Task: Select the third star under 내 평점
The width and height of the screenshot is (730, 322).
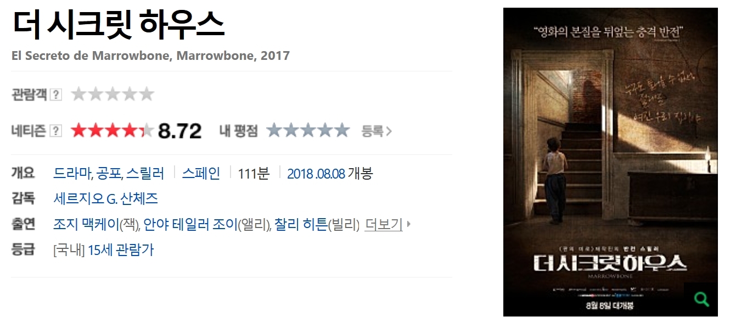Action: coord(308,131)
